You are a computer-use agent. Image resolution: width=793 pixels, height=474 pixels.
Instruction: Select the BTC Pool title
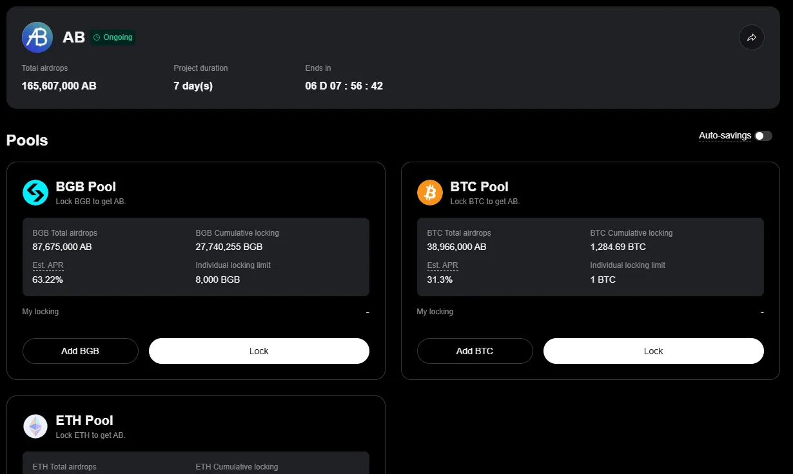pyautogui.click(x=479, y=187)
